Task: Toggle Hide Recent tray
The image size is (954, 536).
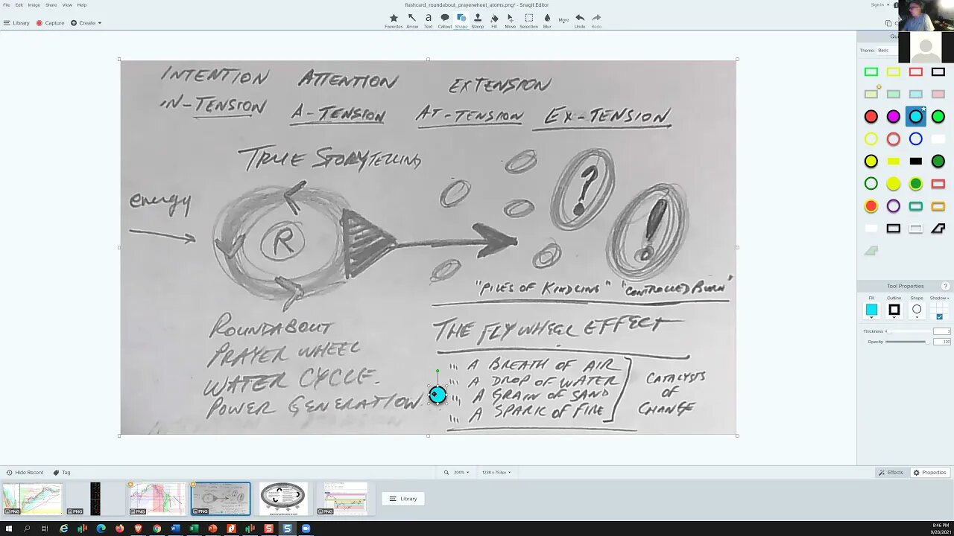Action: pyautogui.click(x=25, y=473)
